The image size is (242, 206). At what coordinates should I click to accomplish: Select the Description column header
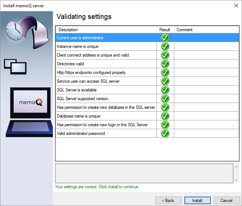106,30
